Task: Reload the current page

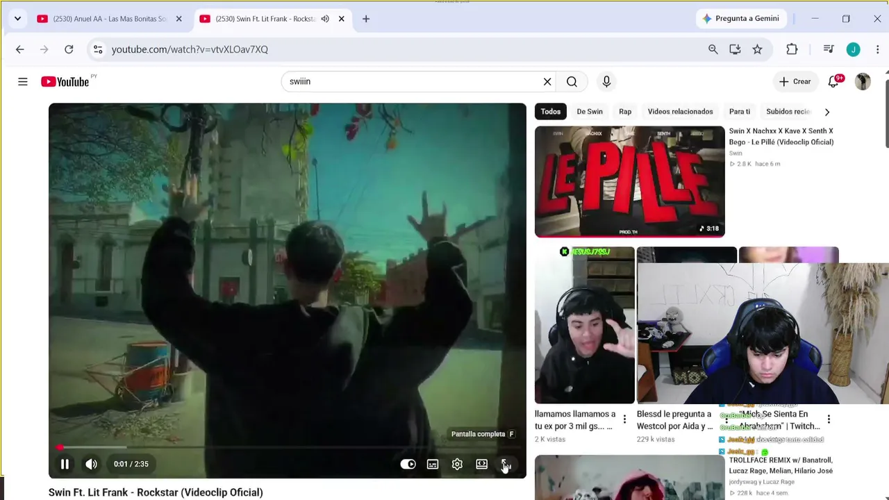Action: click(x=69, y=49)
